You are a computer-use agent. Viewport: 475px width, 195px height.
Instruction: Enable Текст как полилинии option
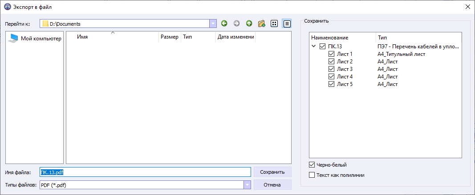click(x=312, y=175)
